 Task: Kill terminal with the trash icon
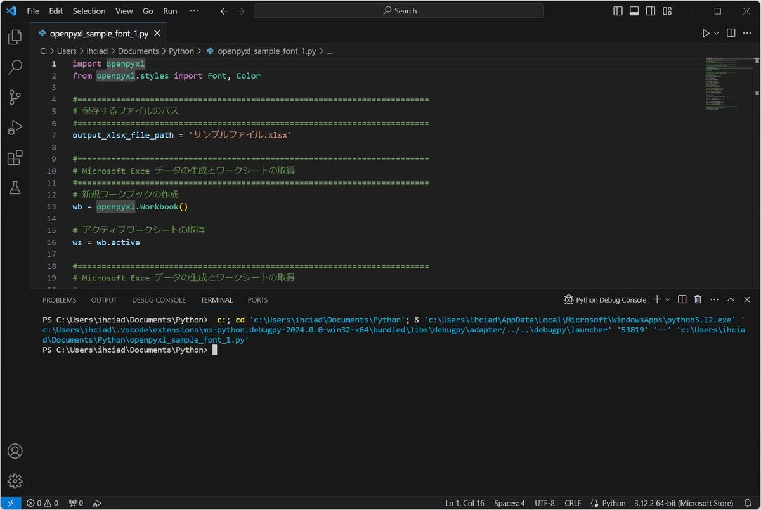point(698,299)
